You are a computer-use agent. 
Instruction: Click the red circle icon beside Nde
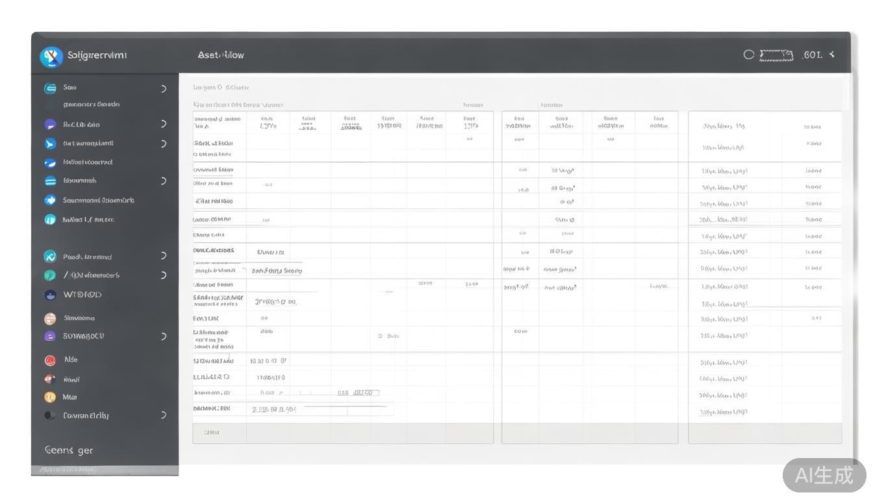[50, 360]
